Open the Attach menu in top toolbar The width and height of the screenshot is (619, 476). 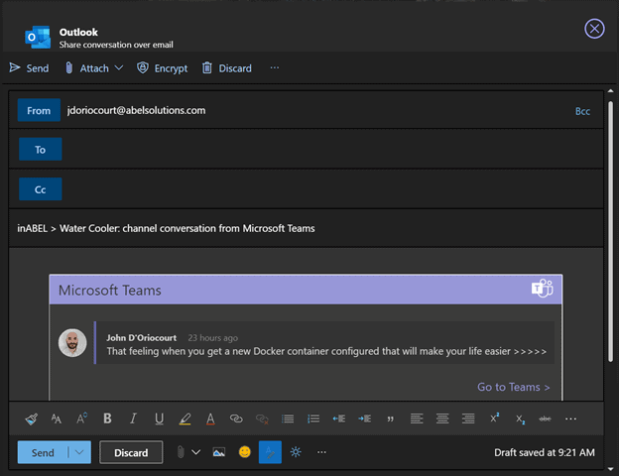94,68
